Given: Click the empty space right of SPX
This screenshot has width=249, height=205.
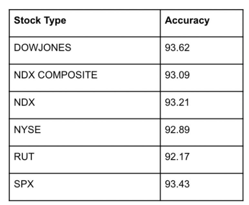Looking at the screenshot, I should (97, 184).
